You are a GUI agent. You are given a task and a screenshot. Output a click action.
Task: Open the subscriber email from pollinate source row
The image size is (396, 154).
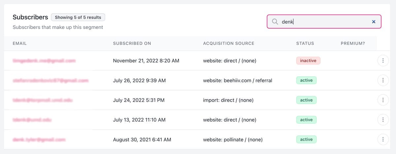(39, 140)
